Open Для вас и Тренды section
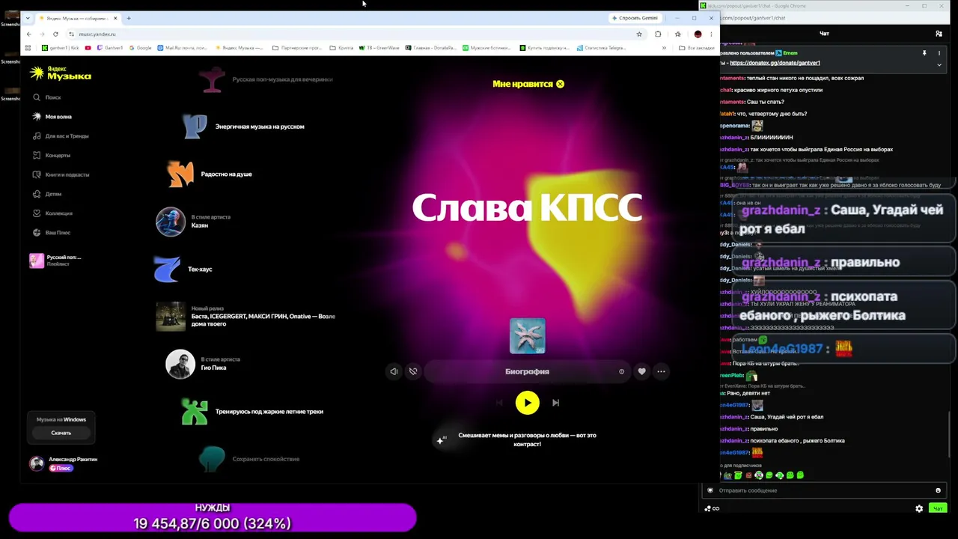Image resolution: width=958 pixels, height=539 pixels. point(61,136)
